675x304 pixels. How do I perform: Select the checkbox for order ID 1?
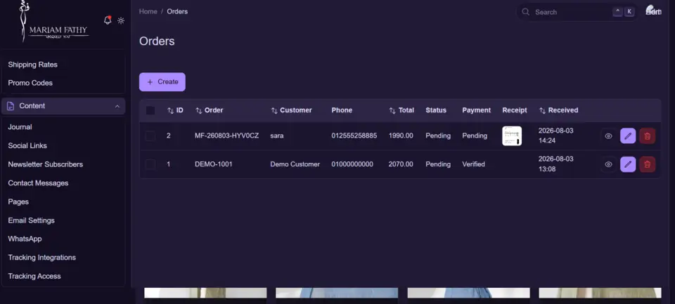coord(150,164)
